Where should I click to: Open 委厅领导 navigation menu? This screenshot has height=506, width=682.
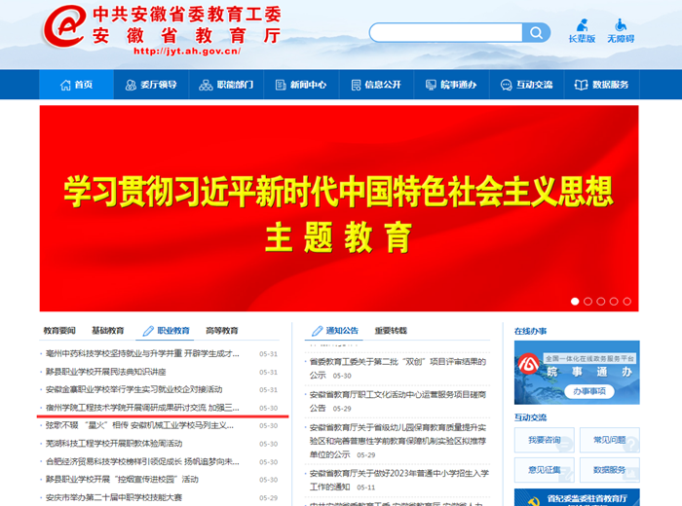pyautogui.click(x=151, y=85)
